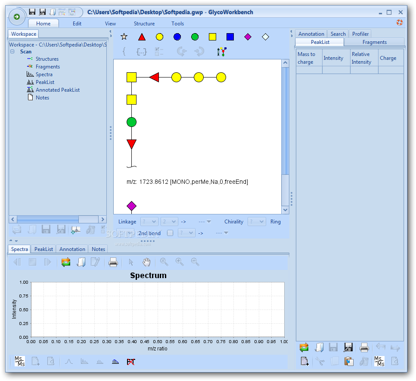This screenshot has height=381, width=416.
Task: Click the curly bracket tool
Action: click(x=124, y=51)
